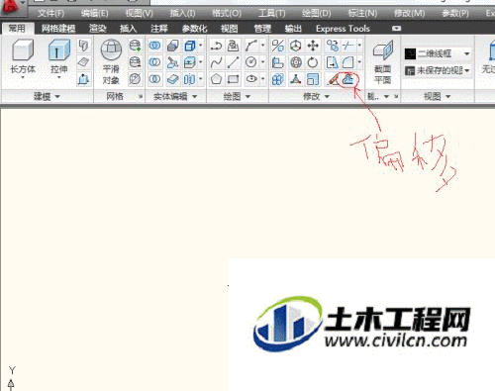Image resolution: width=495 pixels, height=391 pixels.
Task: Click the Polygon draw tool
Action: [216, 79]
